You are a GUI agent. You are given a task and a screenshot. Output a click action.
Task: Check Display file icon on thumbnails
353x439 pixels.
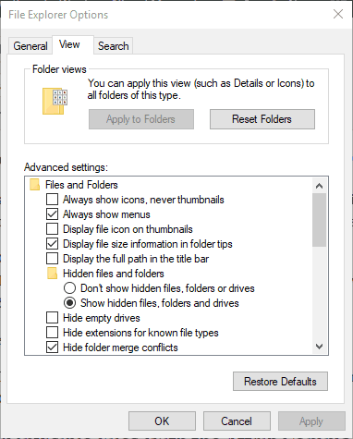click(x=52, y=229)
